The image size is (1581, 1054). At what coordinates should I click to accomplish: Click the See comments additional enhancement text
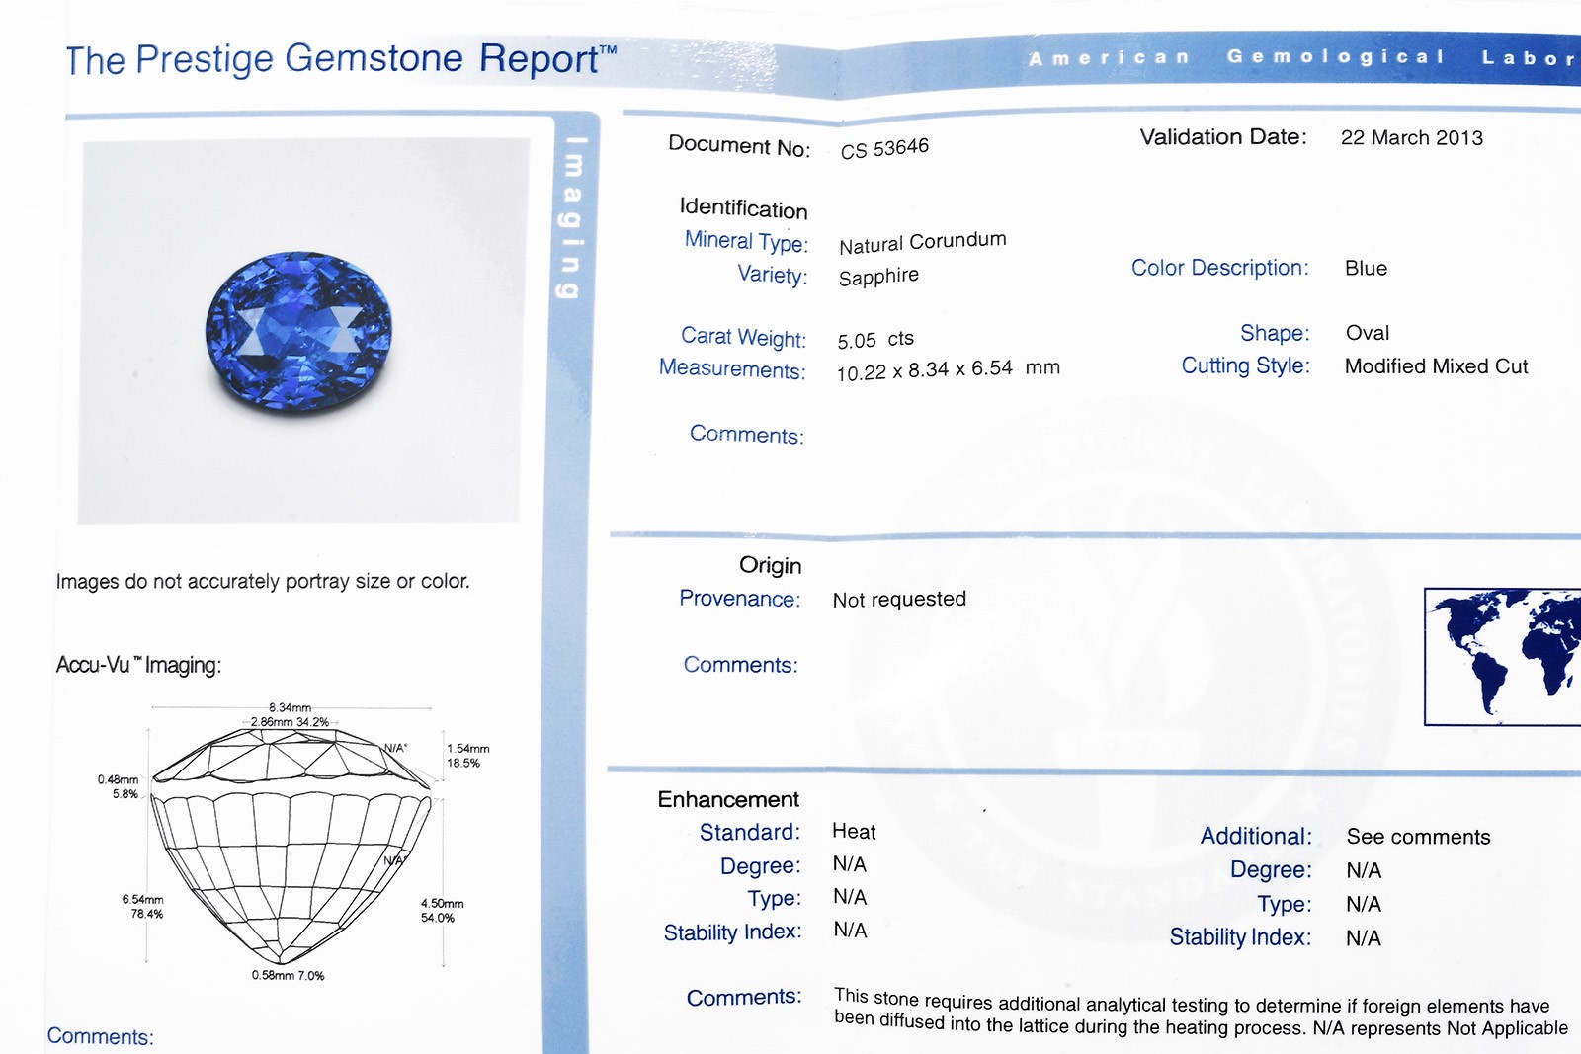coord(1418,838)
